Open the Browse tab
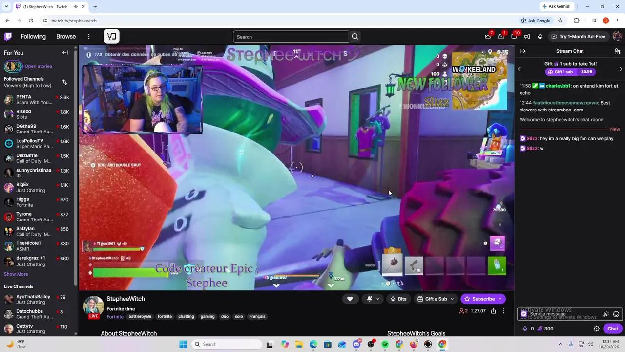This screenshot has width=625, height=352. coord(66,37)
